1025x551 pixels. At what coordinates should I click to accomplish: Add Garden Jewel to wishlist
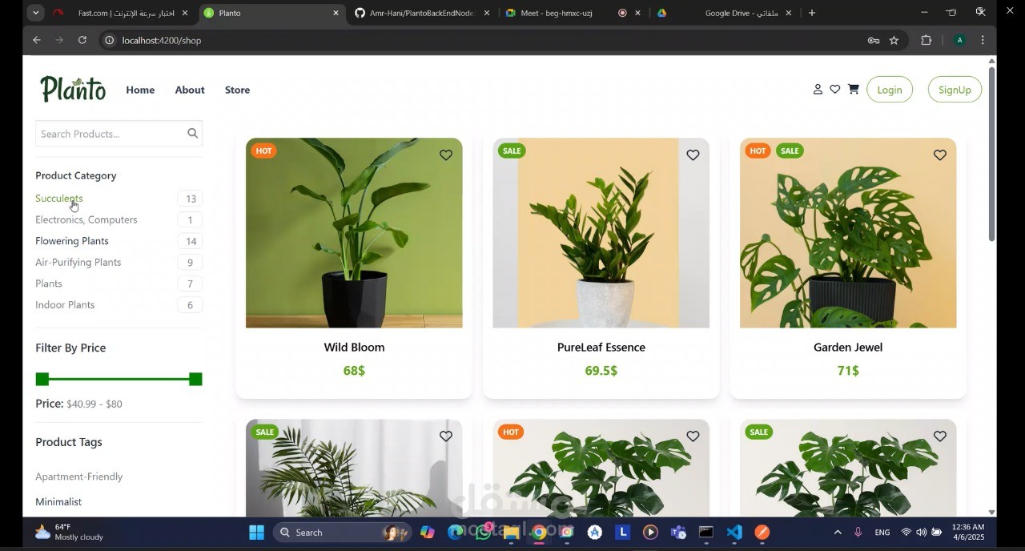[940, 155]
